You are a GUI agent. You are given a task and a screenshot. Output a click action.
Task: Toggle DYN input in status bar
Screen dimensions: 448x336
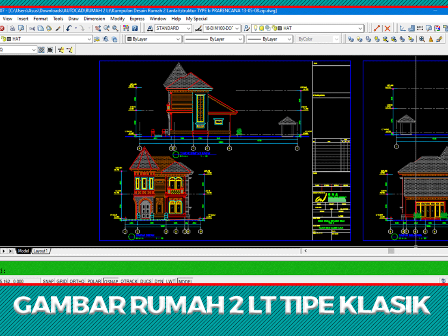point(159,281)
